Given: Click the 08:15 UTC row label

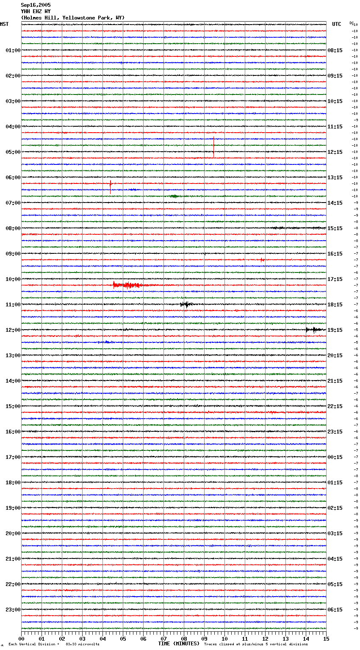Looking at the screenshot, I should [335, 50].
